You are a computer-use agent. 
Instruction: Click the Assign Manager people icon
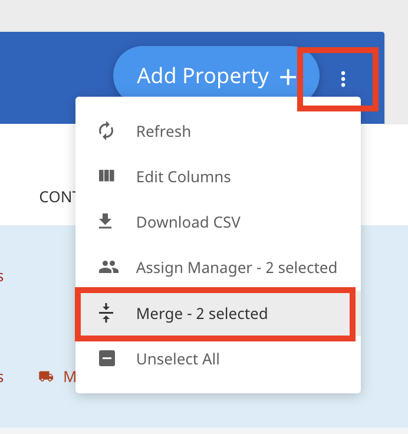tap(108, 267)
